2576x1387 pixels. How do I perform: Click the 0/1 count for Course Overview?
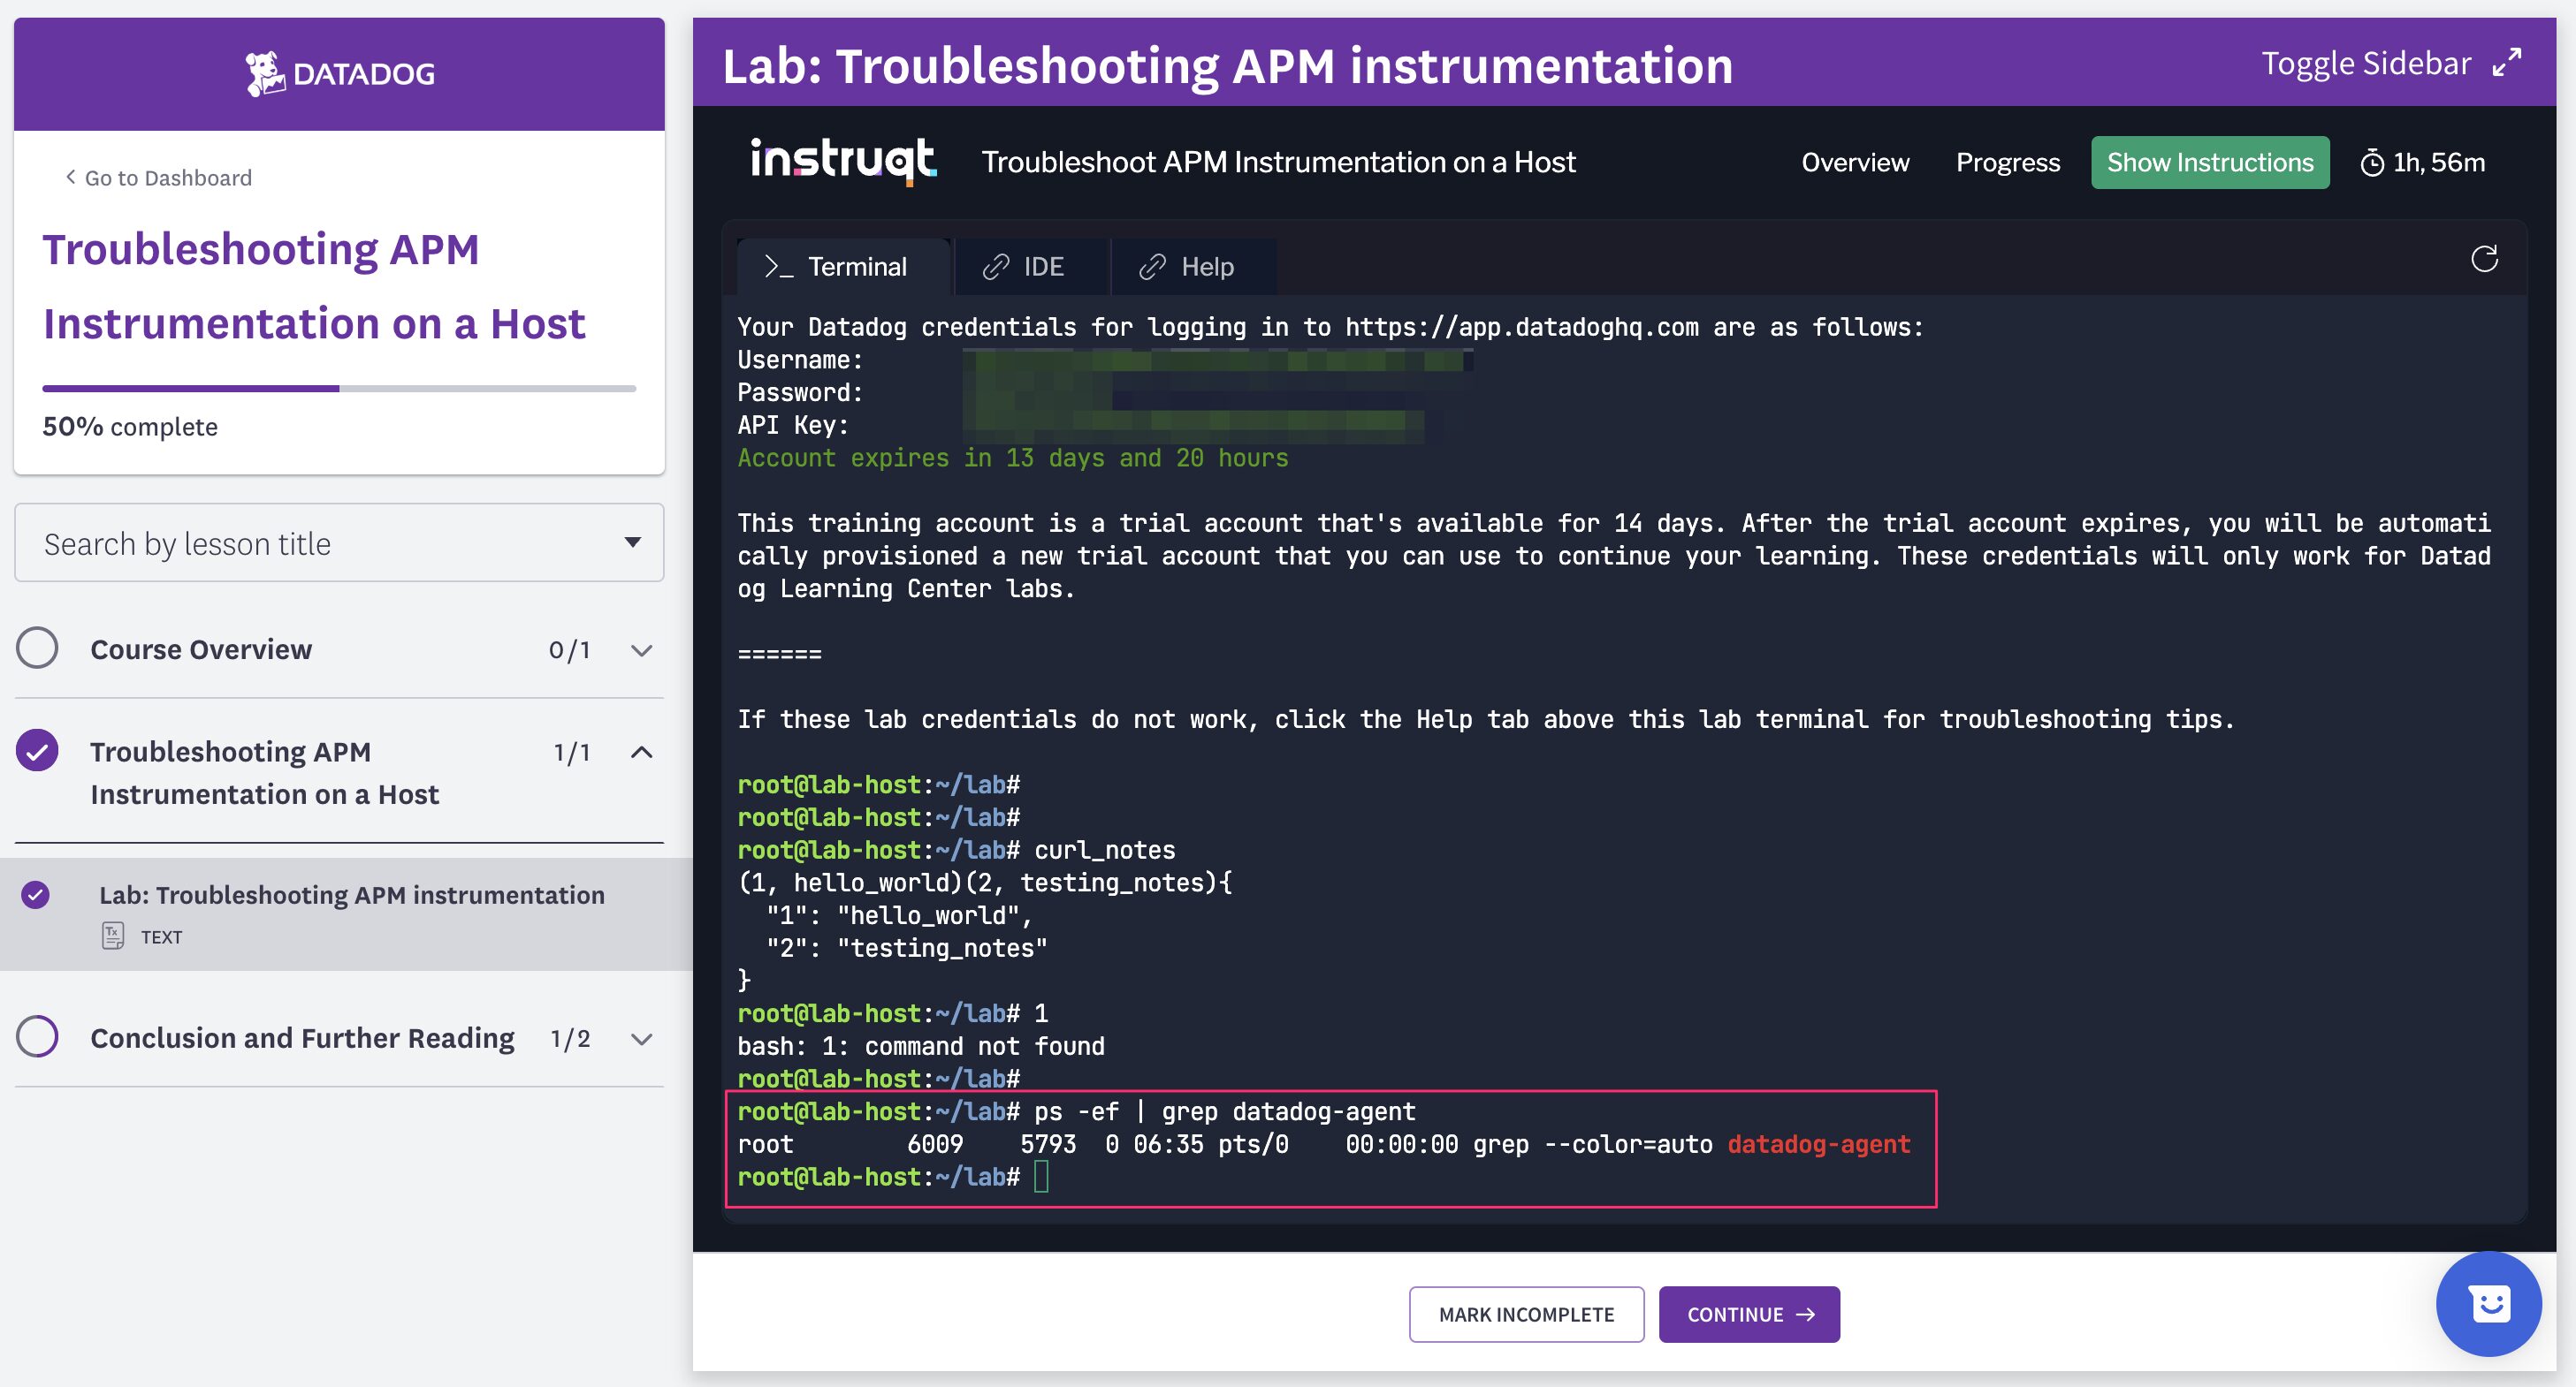(569, 650)
